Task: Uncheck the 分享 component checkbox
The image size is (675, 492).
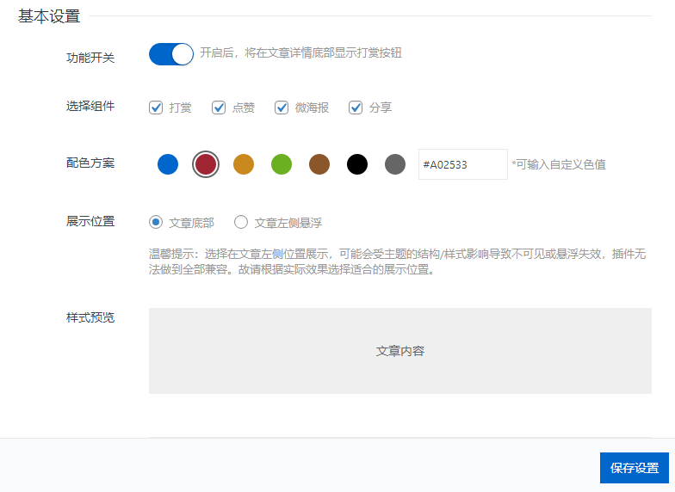Action: (356, 108)
